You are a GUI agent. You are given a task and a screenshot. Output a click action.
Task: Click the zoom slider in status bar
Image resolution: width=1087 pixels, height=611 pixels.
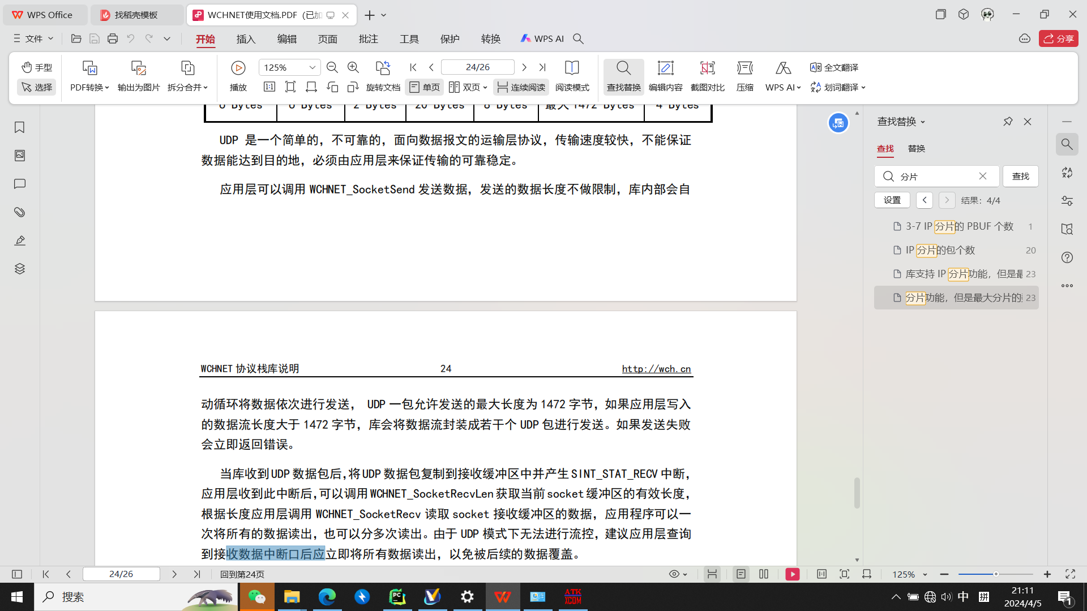coord(996,574)
